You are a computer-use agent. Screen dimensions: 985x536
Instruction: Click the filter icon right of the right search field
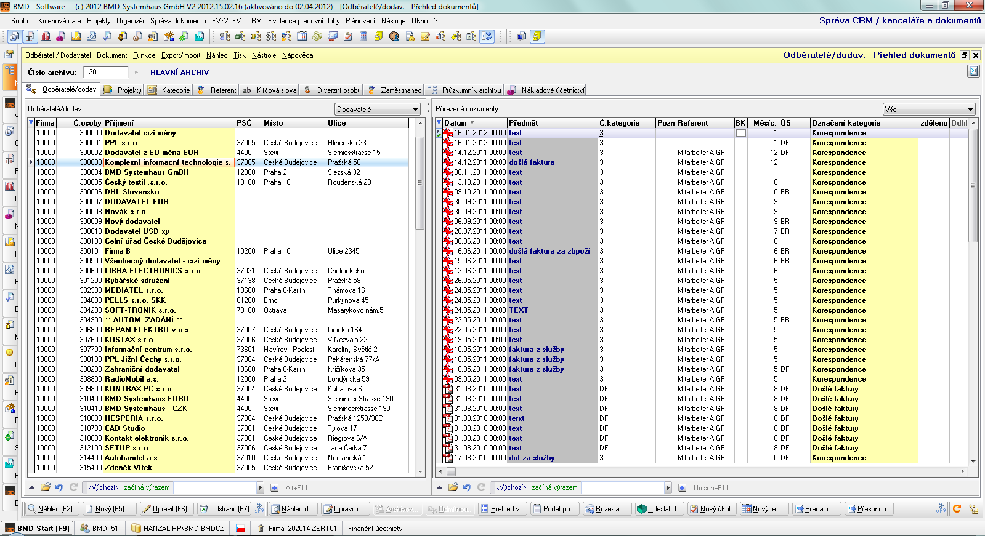tap(683, 488)
